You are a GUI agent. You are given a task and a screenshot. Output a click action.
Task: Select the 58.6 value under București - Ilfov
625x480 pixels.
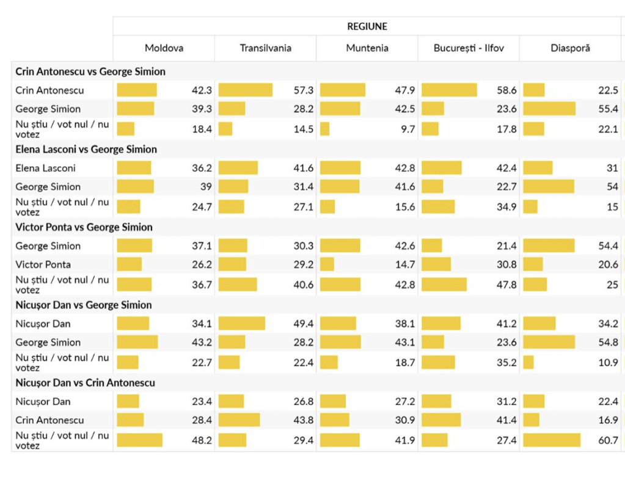click(506, 90)
